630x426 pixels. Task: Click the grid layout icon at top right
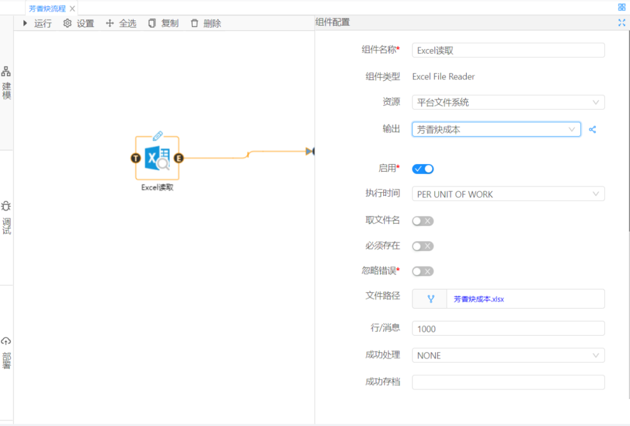(x=621, y=8)
